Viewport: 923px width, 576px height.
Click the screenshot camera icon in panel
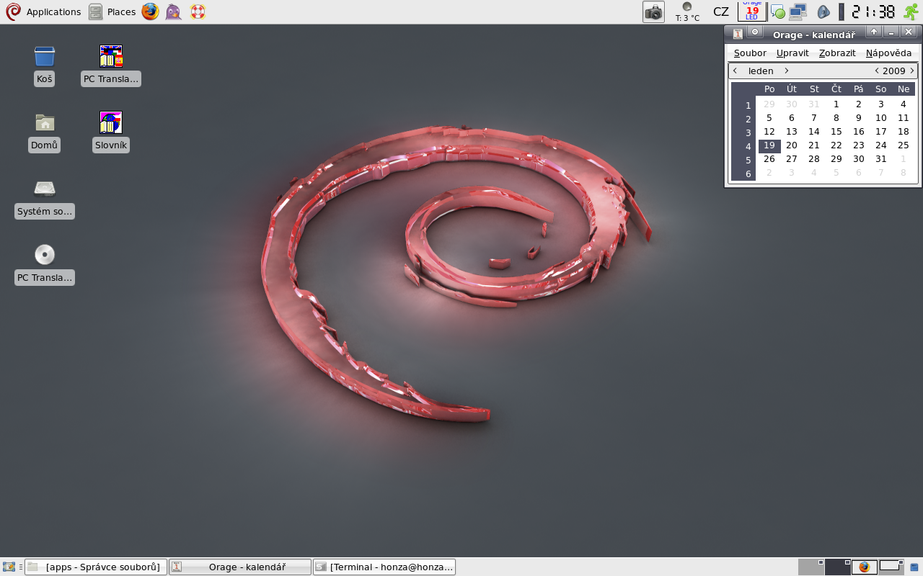coord(653,12)
